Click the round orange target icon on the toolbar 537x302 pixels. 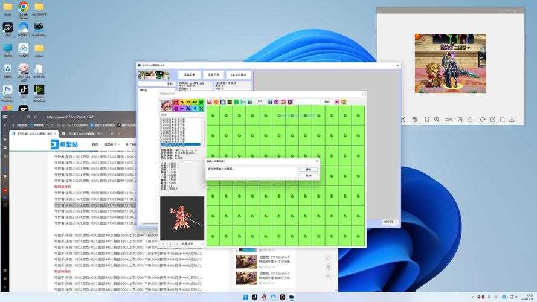[344, 102]
